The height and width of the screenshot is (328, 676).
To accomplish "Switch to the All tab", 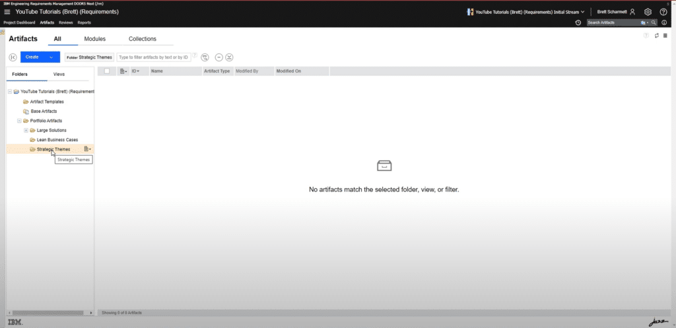I will click(x=57, y=39).
